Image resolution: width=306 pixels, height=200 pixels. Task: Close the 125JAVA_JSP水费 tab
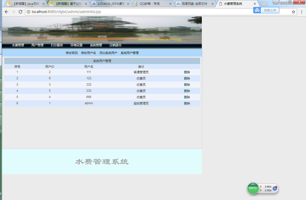pos(128,4)
